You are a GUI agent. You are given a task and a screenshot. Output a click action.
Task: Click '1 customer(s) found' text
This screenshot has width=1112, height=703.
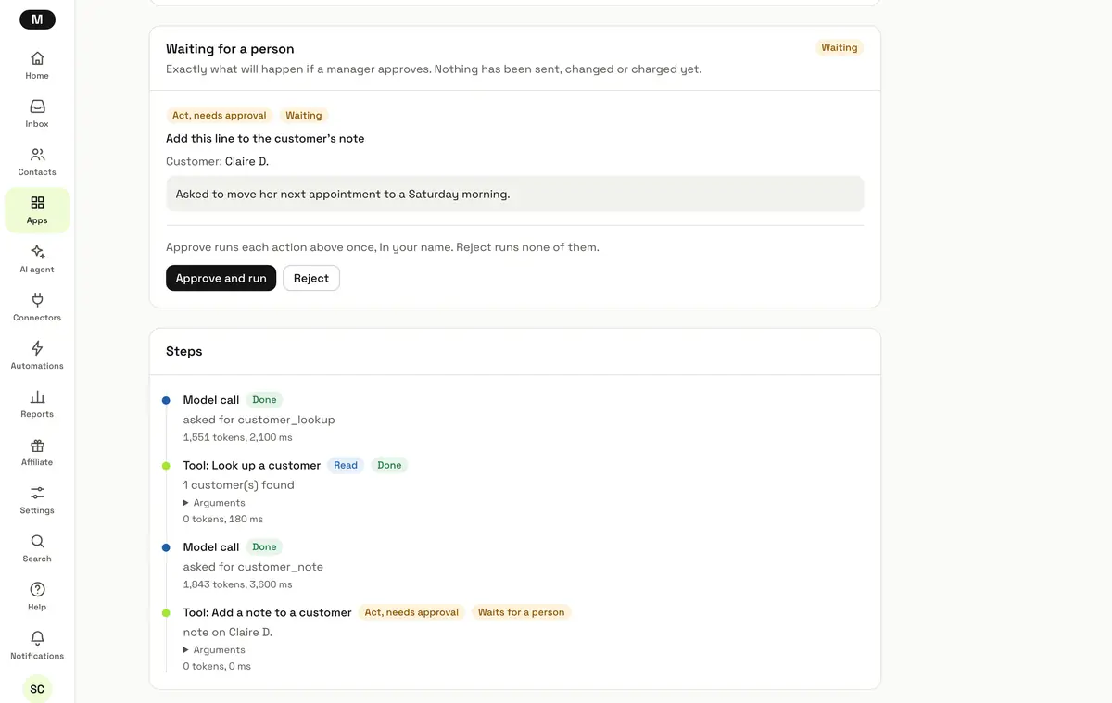tap(238, 485)
